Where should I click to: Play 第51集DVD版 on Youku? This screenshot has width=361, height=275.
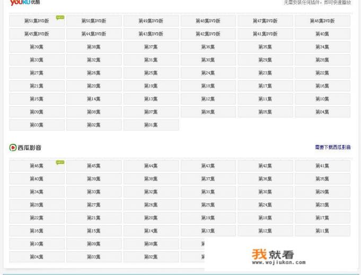point(37,21)
